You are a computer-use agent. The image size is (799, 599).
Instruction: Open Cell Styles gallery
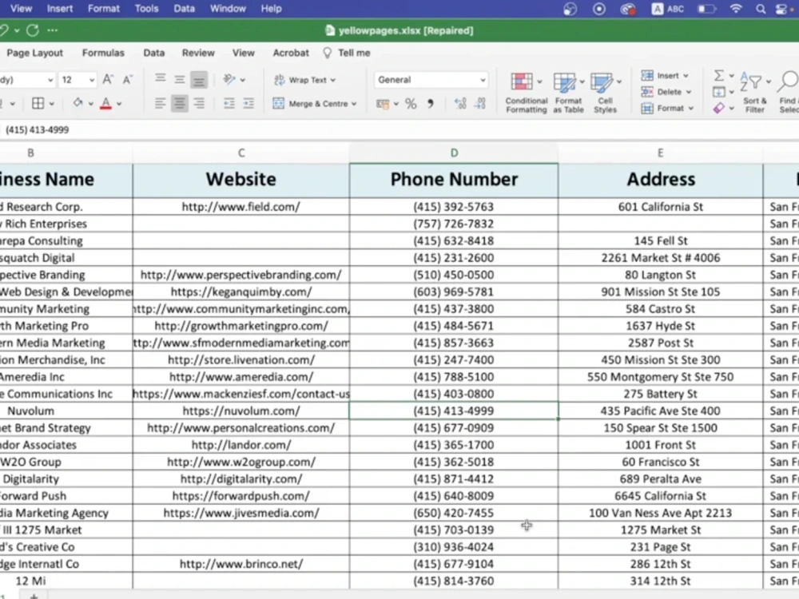point(606,93)
